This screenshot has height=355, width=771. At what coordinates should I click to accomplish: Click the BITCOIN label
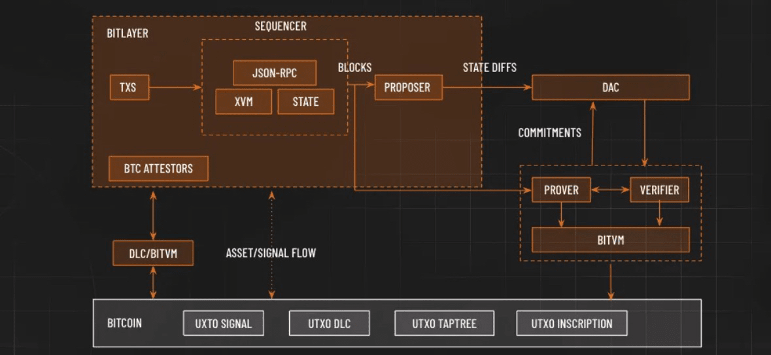(x=124, y=324)
